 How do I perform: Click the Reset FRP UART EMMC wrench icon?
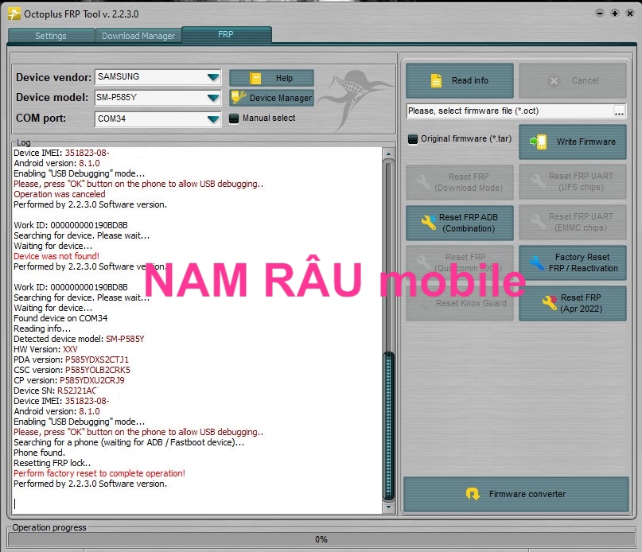click(538, 222)
